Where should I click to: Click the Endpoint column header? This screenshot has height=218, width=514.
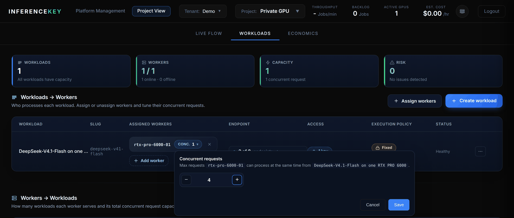coord(239,124)
